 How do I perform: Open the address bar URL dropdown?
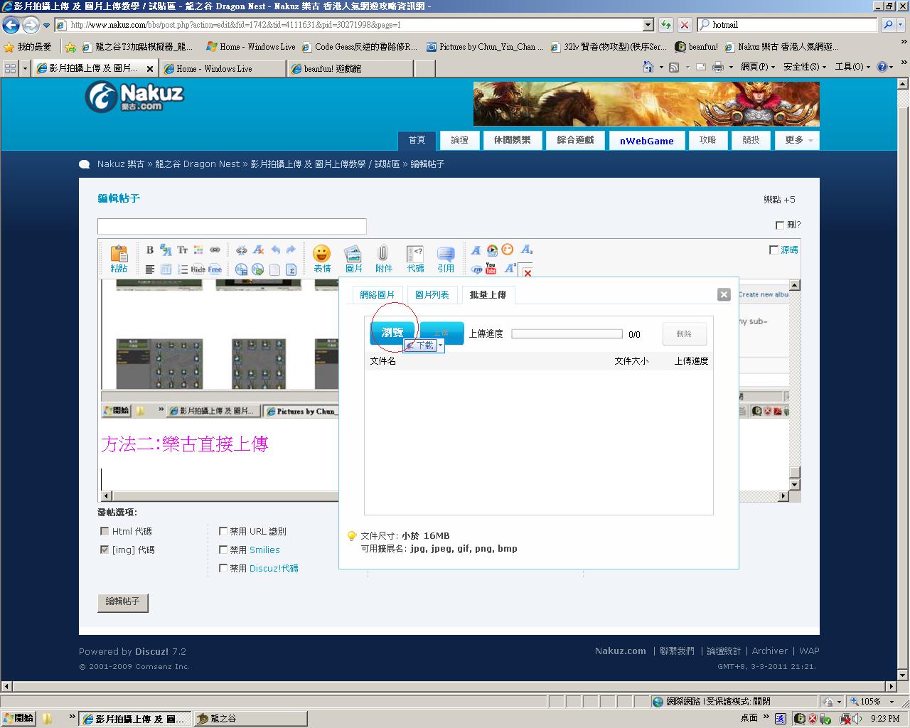(648, 25)
